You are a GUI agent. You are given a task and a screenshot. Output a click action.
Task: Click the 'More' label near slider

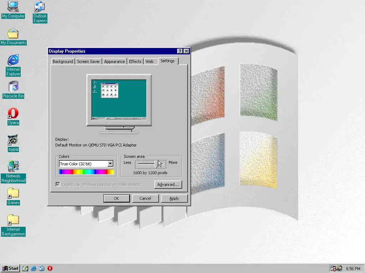[173, 162]
